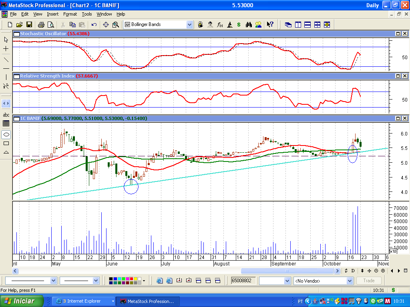Pick the trendline drawing tool
410x307 pixels.
pyautogui.click(x=6, y=60)
